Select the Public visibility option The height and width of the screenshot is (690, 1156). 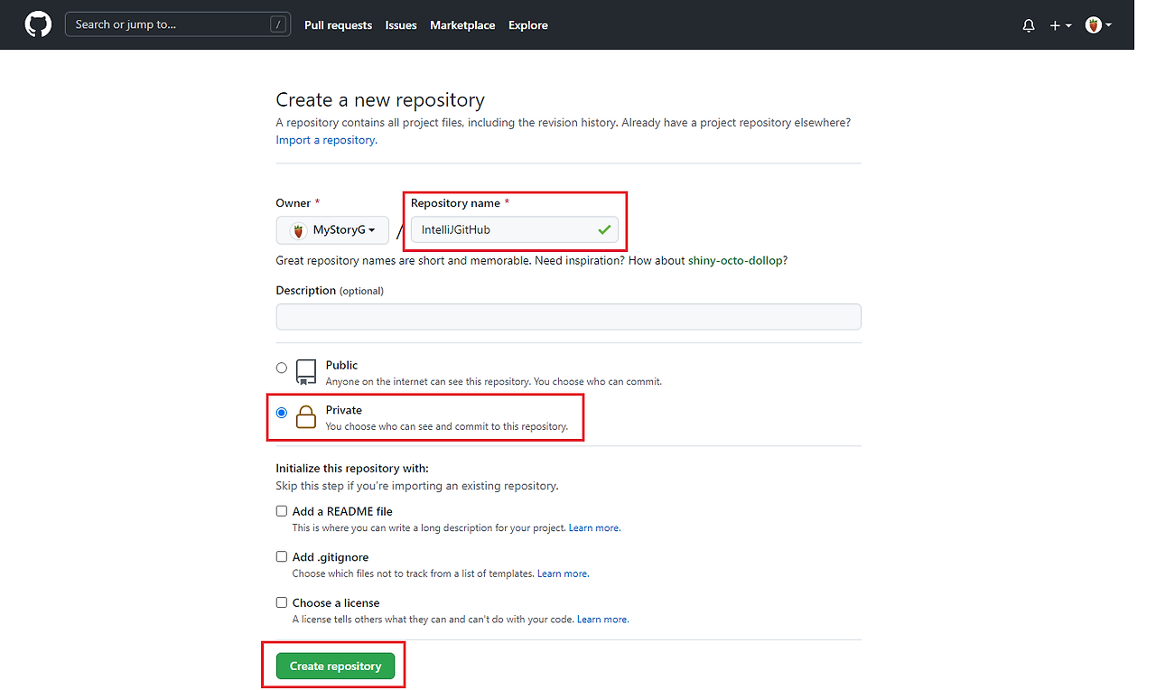pos(281,367)
